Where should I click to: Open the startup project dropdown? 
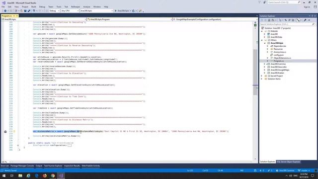96,11
